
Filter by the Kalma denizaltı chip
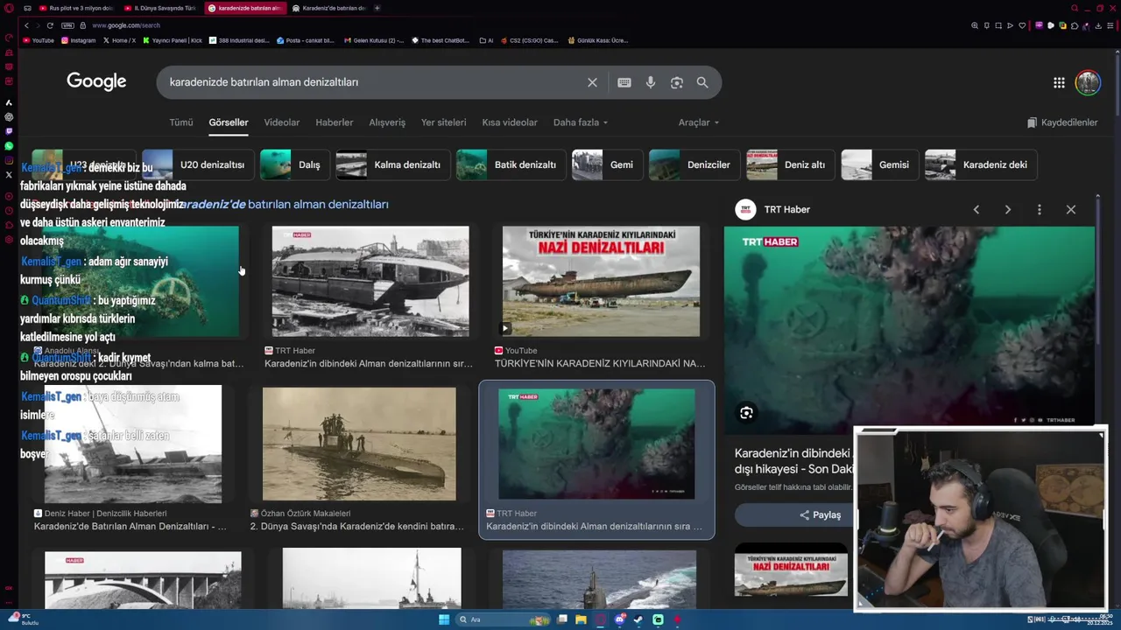coord(393,164)
